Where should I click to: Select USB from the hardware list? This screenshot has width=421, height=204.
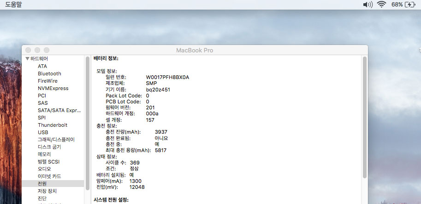43,132
